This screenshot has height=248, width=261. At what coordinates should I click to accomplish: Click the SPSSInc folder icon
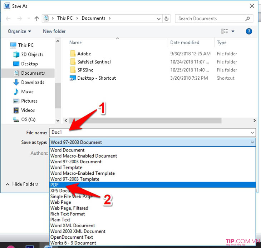pos(73,70)
